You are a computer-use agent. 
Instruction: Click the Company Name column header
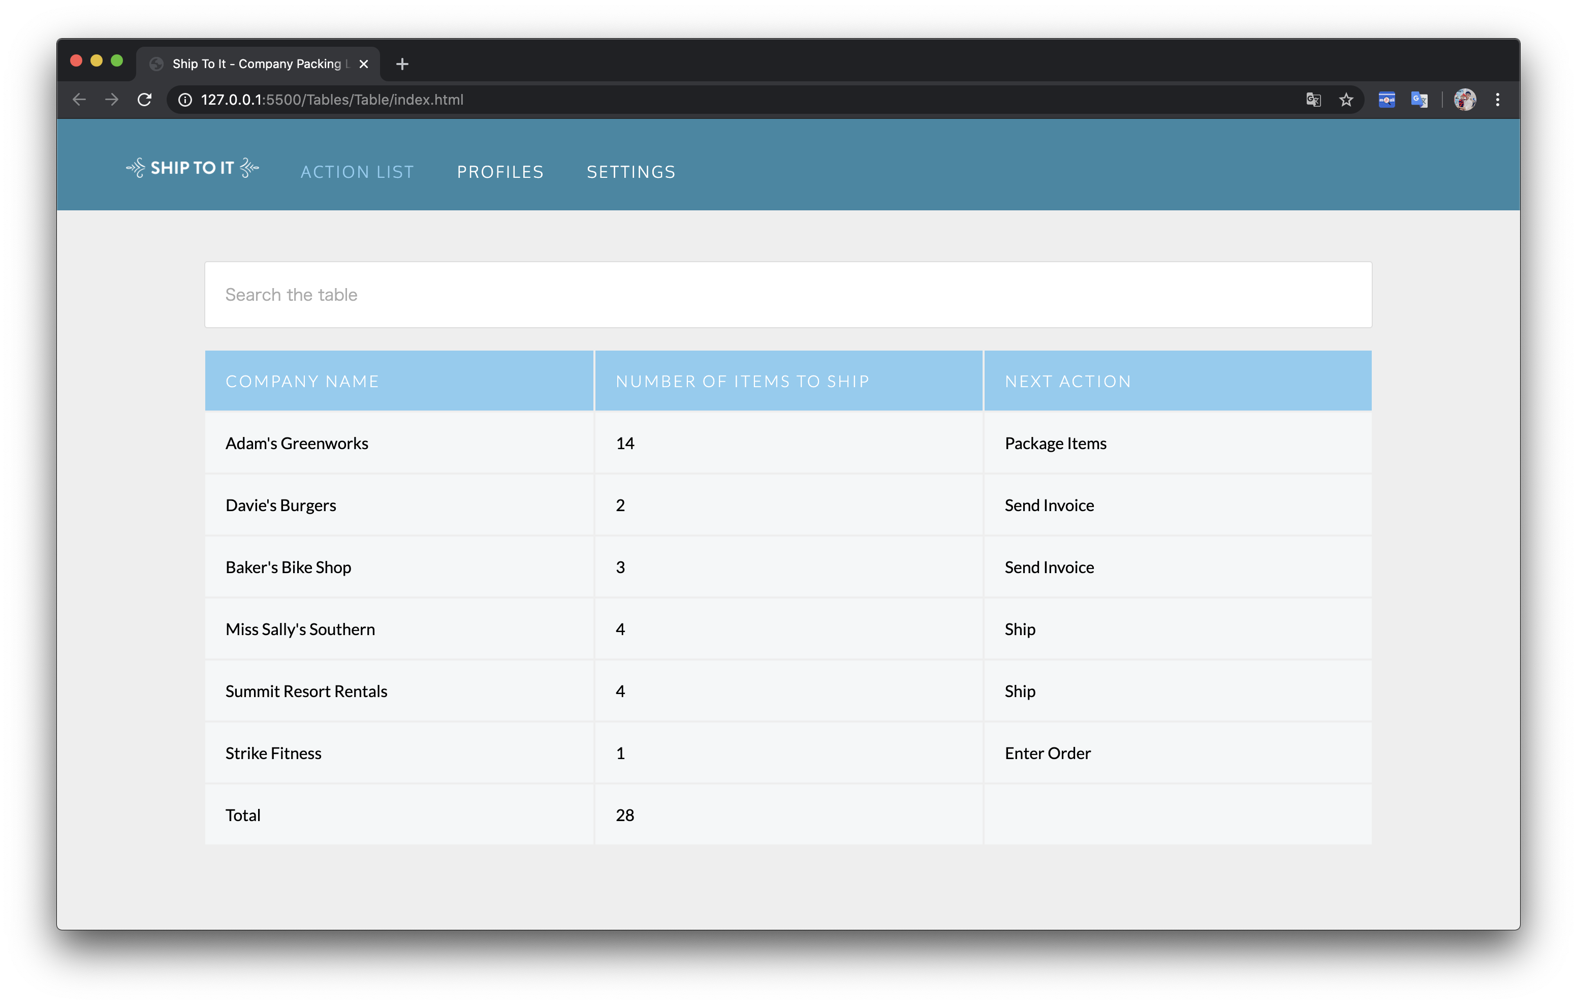[302, 381]
